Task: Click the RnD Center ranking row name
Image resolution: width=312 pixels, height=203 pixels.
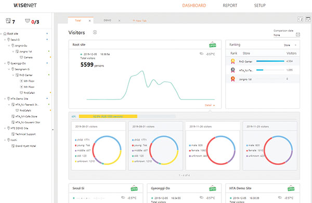Action: tap(245, 61)
